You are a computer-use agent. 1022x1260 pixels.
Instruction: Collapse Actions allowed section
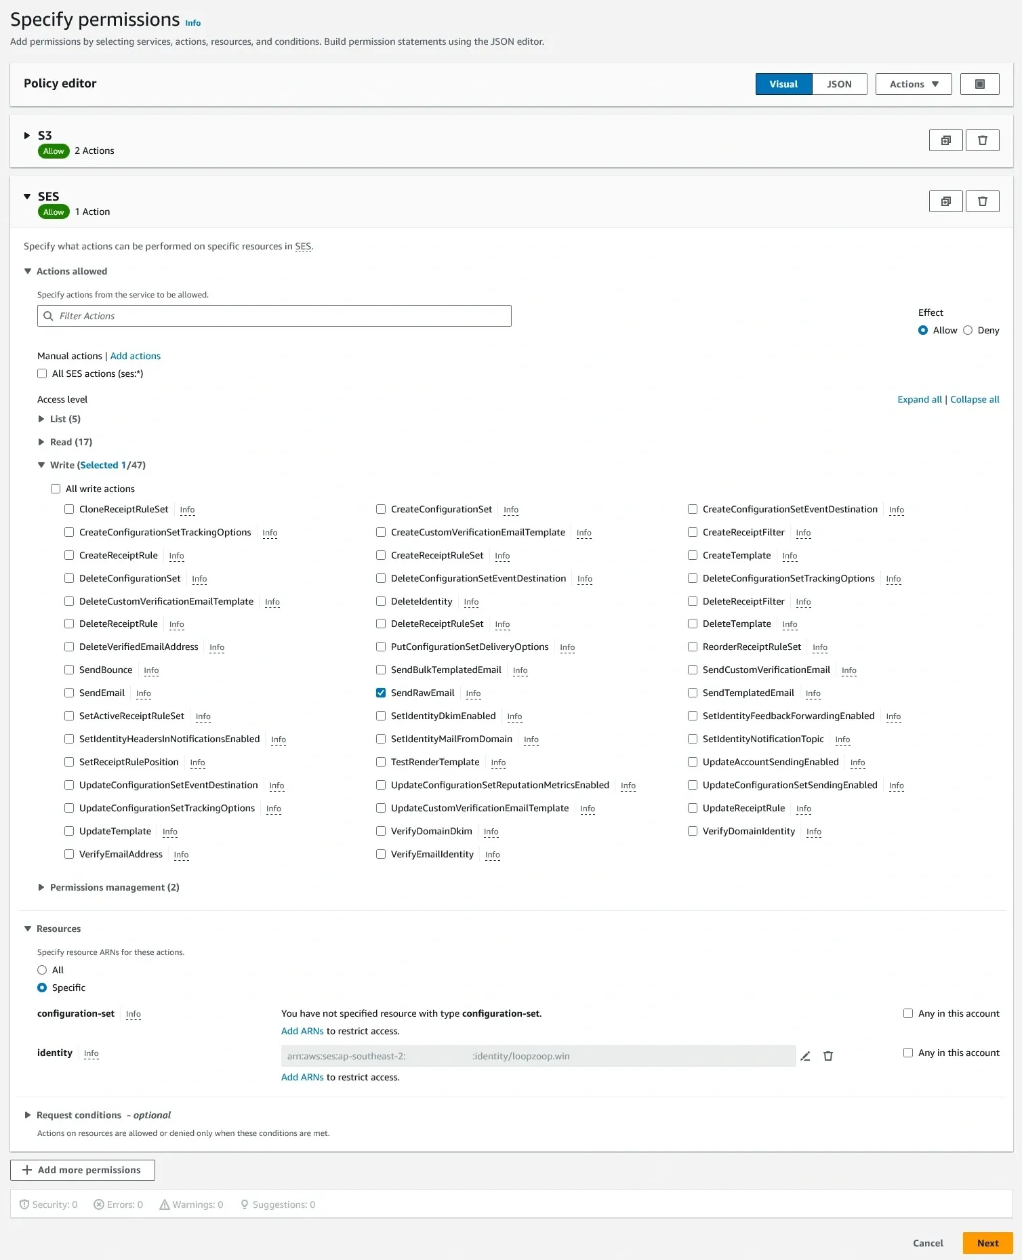tap(28, 271)
